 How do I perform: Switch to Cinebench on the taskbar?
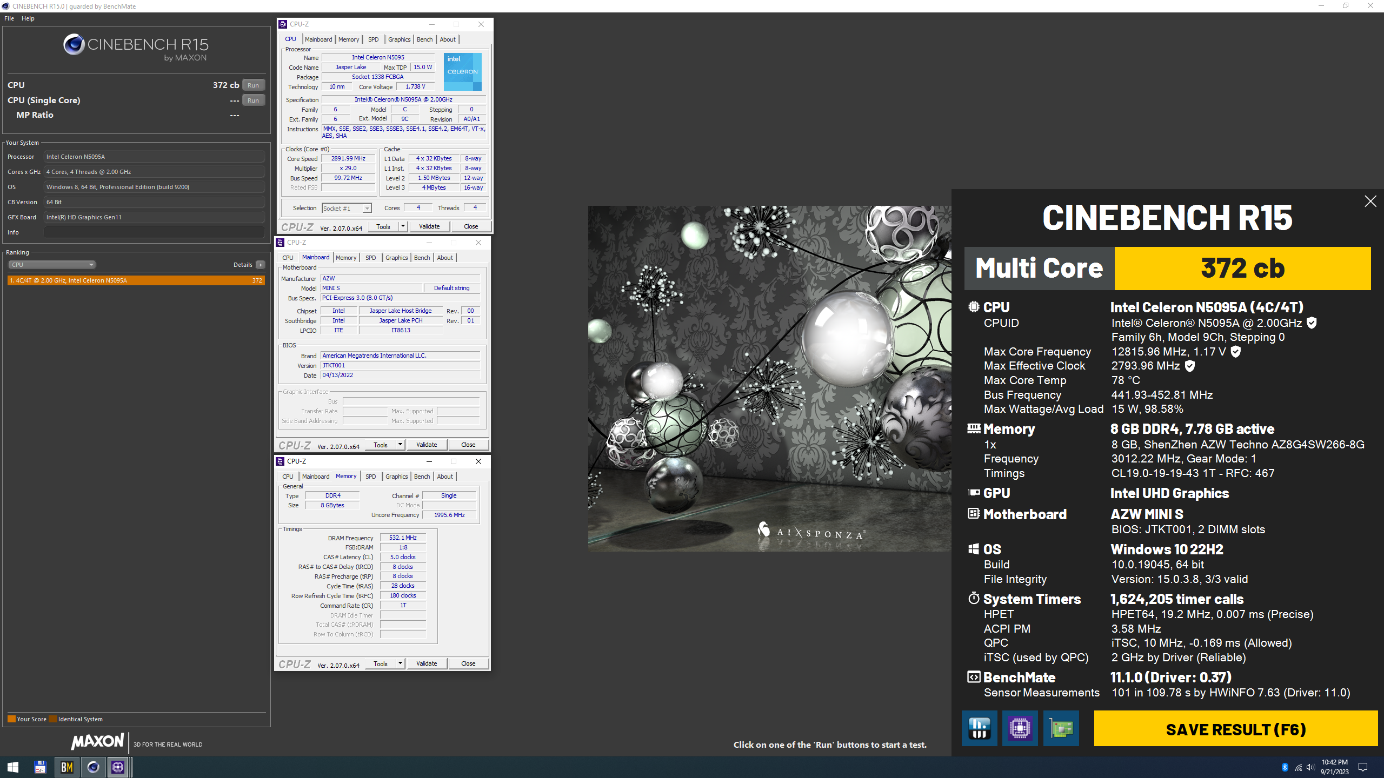pyautogui.click(x=93, y=767)
